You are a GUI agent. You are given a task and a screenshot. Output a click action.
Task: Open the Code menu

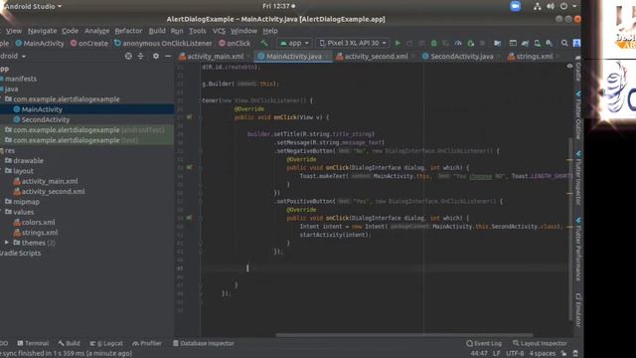coord(70,31)
